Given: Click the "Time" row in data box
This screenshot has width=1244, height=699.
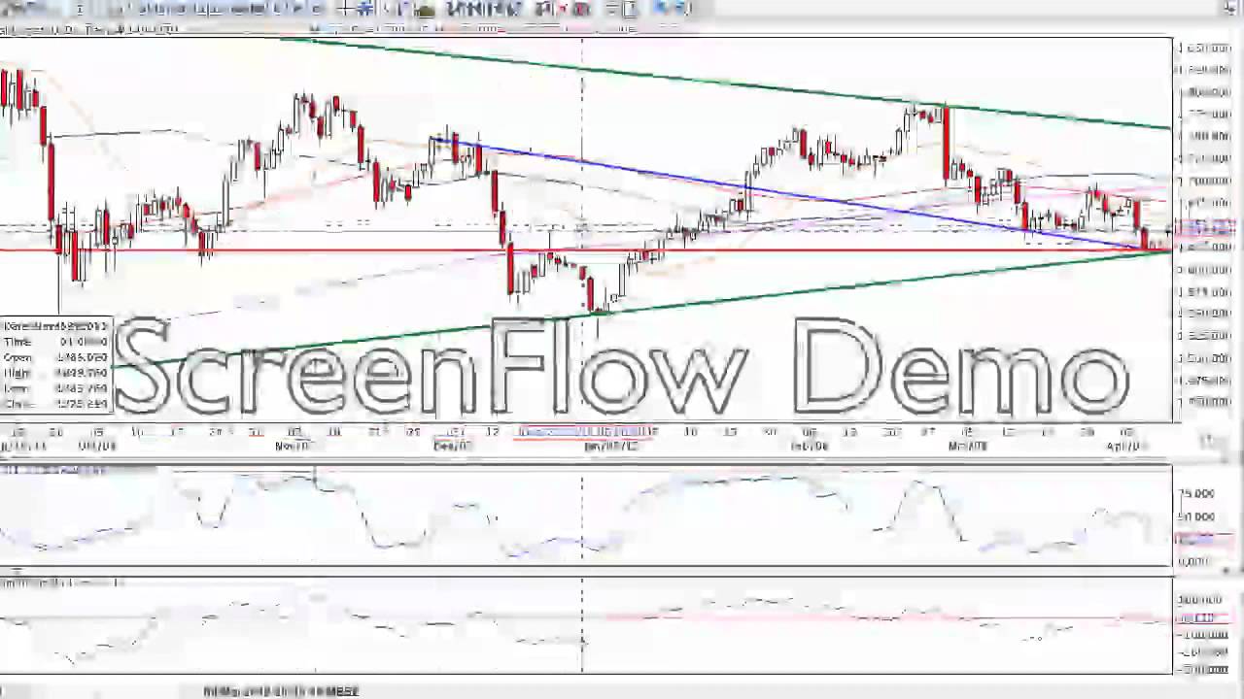Looking at the screenshot, I should 56,342.
